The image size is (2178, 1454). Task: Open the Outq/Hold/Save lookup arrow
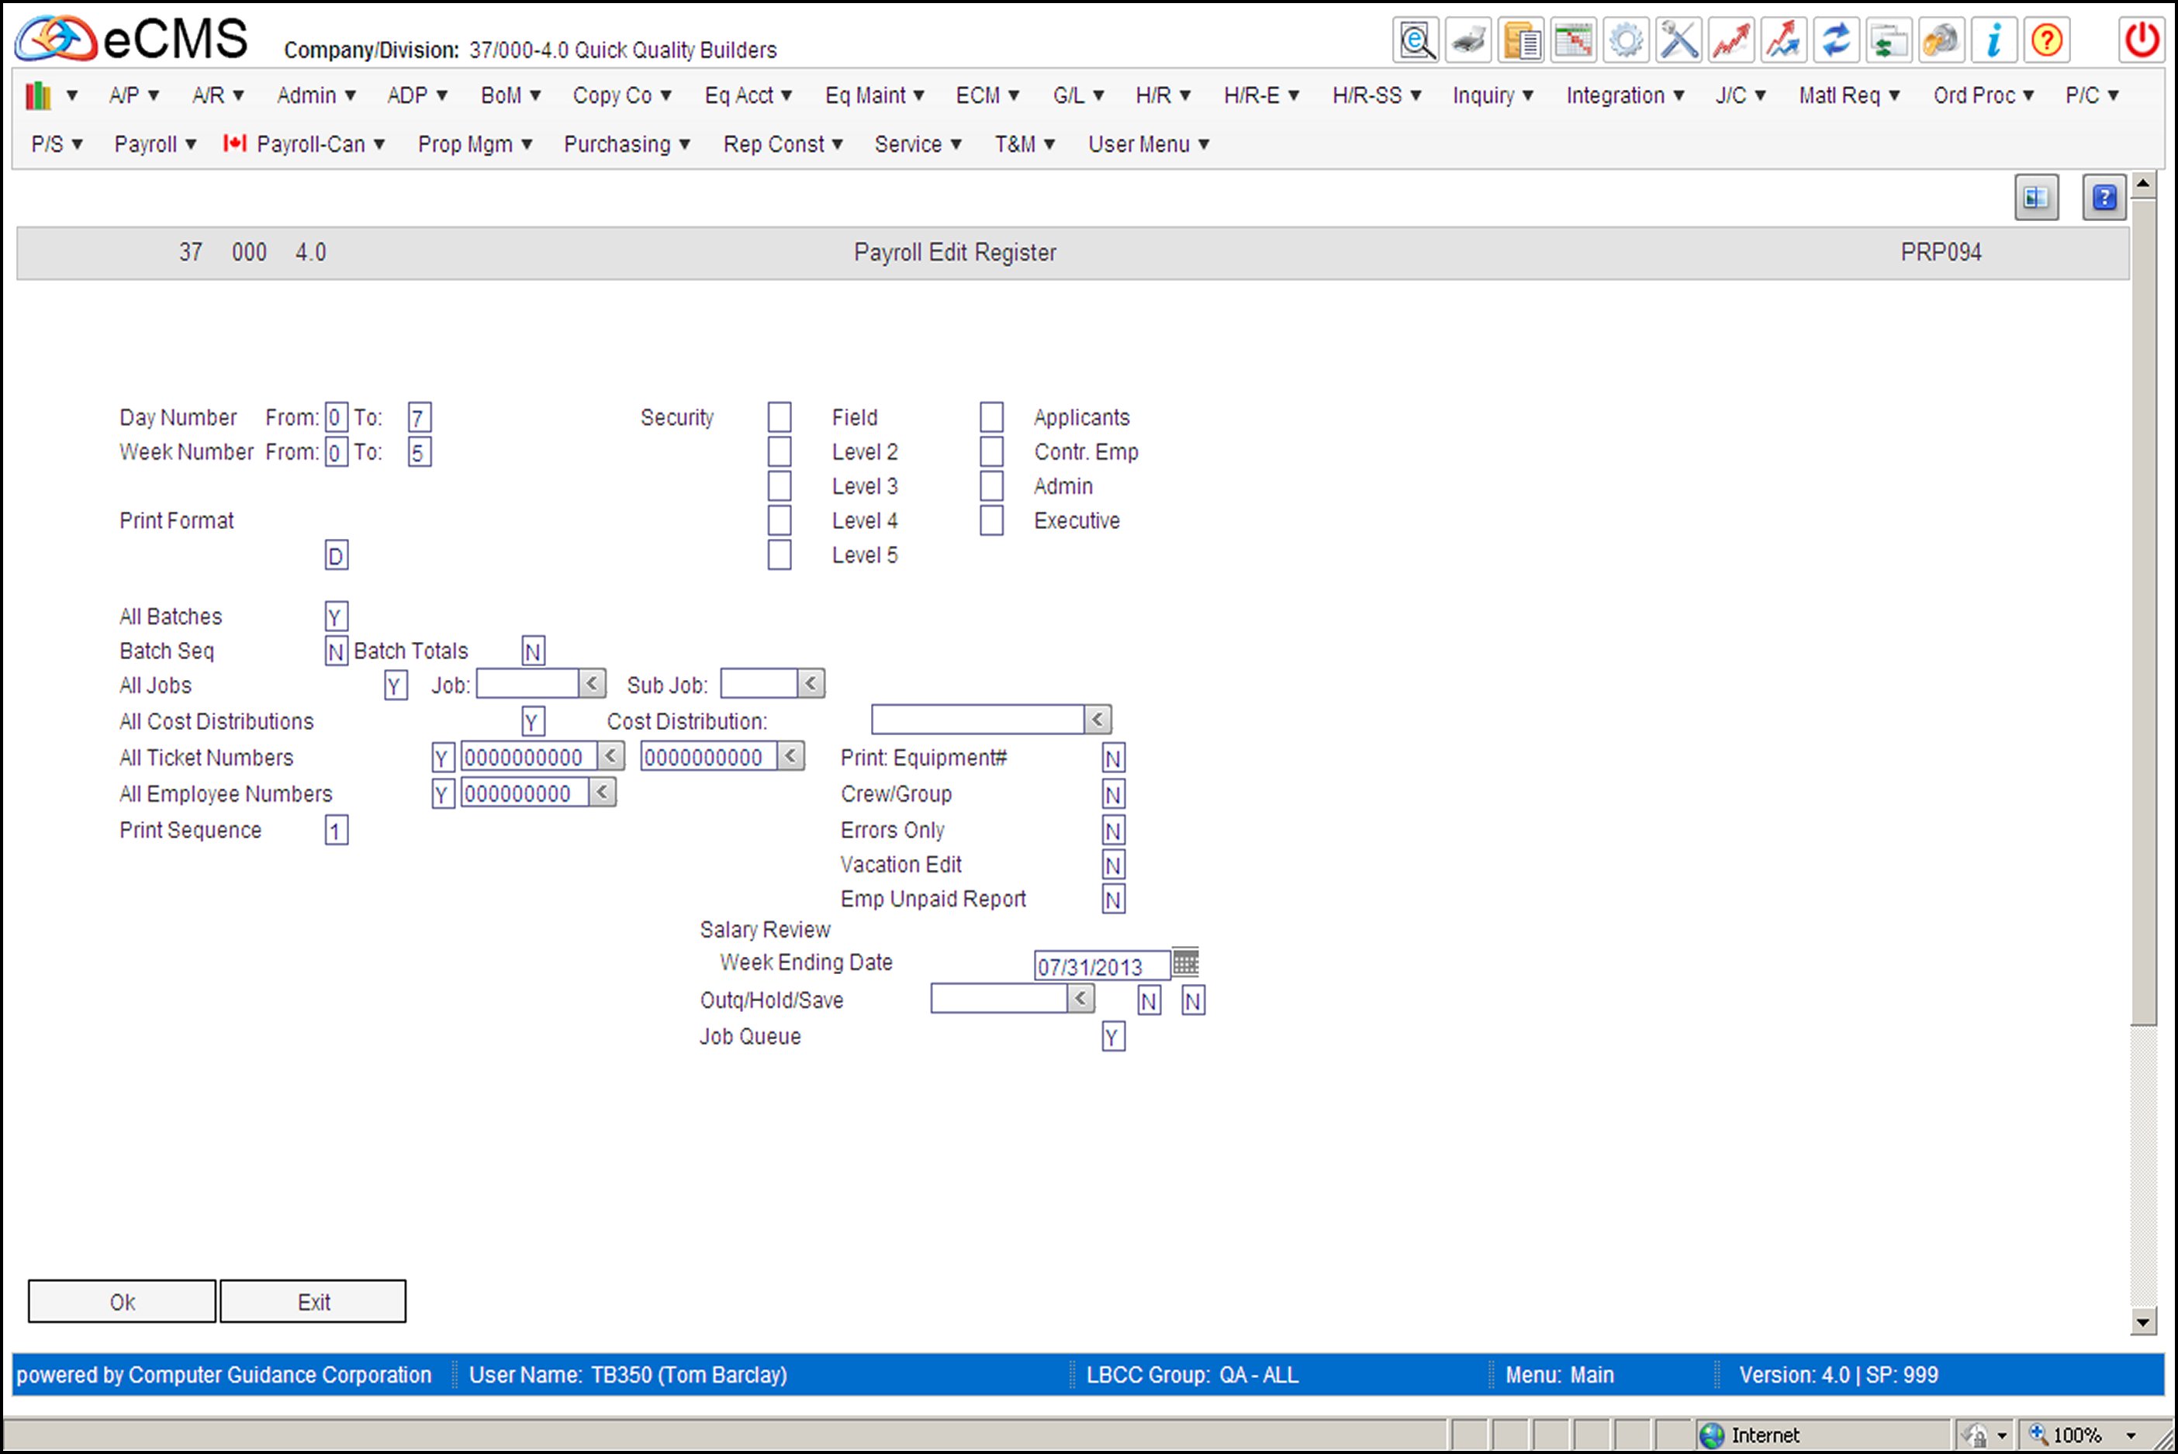click(1080, 999)
